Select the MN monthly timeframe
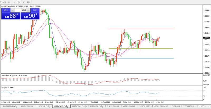The height and width of the screenshot is (109, 211). coord(28,2)
